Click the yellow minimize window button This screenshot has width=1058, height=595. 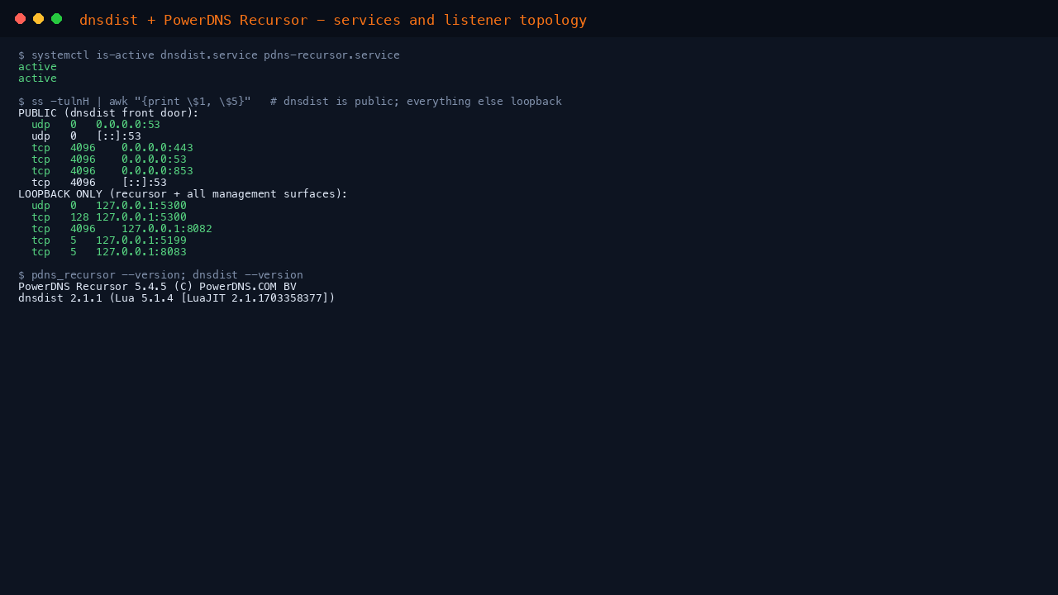[39, 19]
